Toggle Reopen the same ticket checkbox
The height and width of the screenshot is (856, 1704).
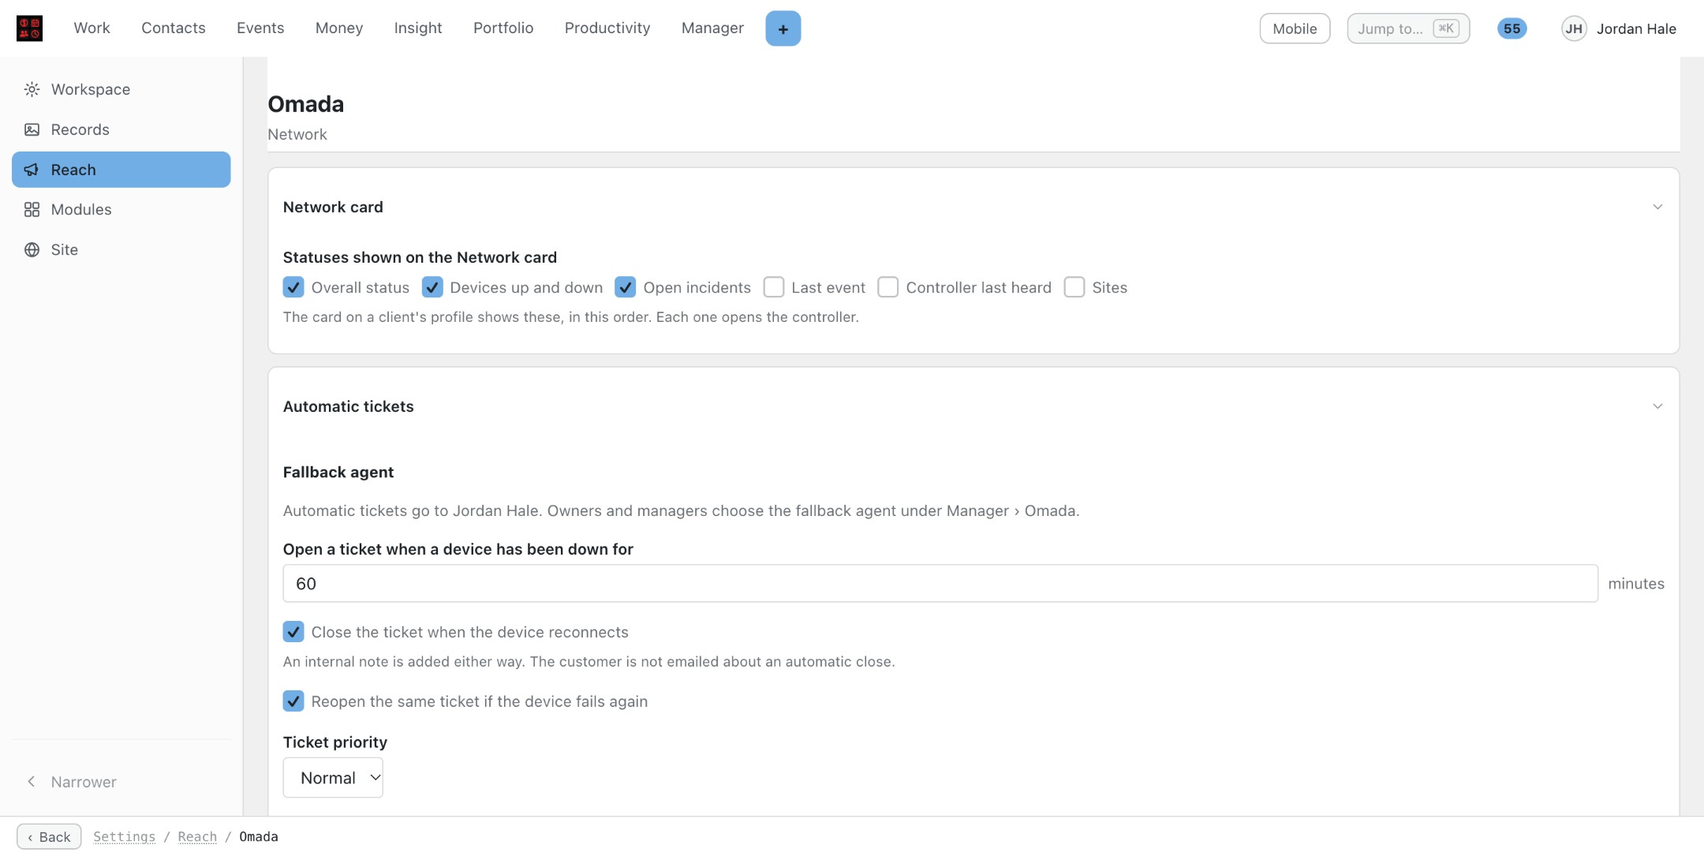pos(293,701)
